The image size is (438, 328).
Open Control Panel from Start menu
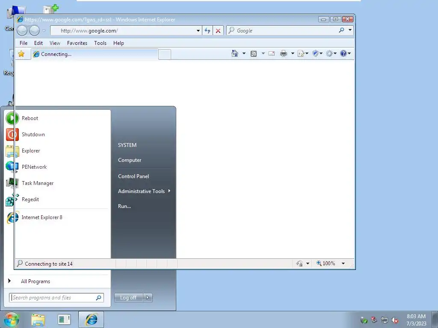click(133, 176)
